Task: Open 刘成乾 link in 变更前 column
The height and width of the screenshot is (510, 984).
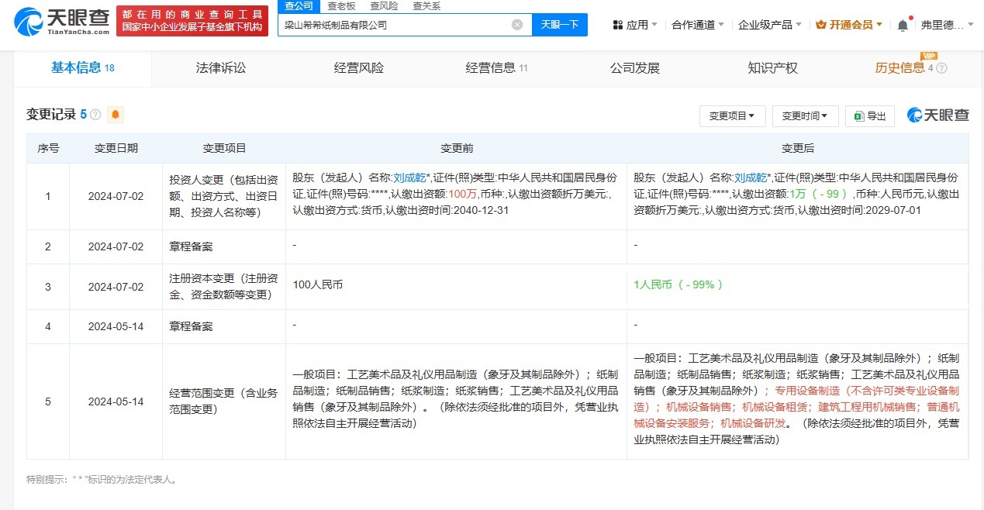Action: tap(409, 177)
